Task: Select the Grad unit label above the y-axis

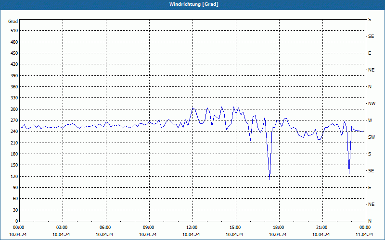Action: coord(13,22)
